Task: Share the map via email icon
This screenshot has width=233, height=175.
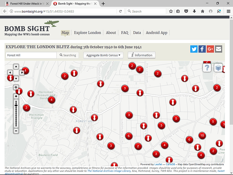Action: click(218, 49)
